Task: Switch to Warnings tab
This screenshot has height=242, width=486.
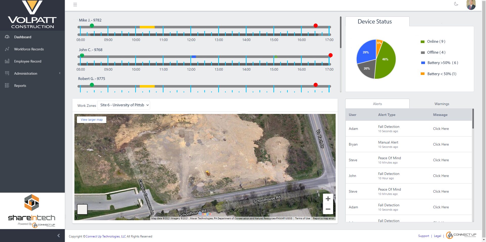Action: (x=442, y=104)
